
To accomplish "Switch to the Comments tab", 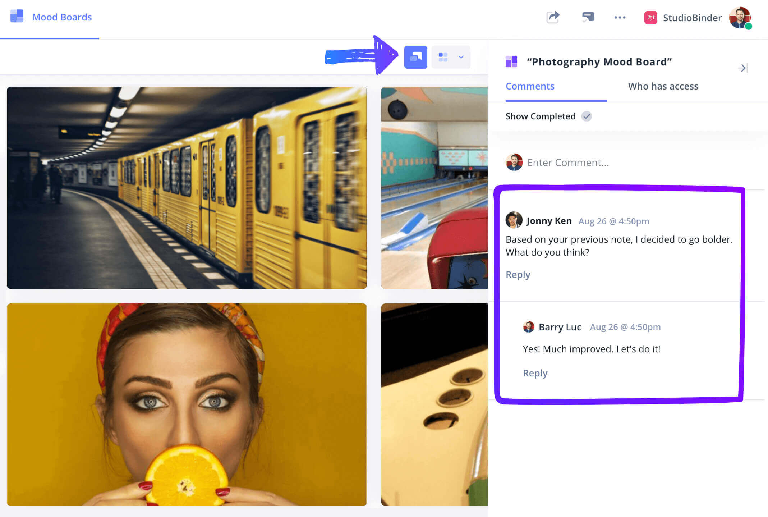I will pos(530,86).
